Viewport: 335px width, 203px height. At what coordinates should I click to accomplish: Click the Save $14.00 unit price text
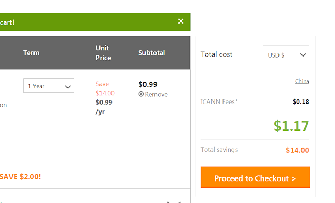[105, 88]
